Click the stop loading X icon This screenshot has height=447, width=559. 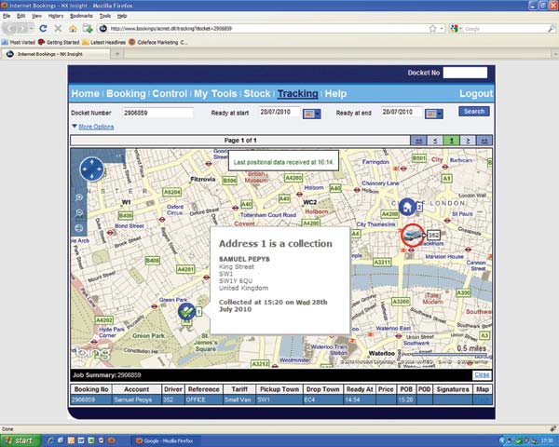58,29
